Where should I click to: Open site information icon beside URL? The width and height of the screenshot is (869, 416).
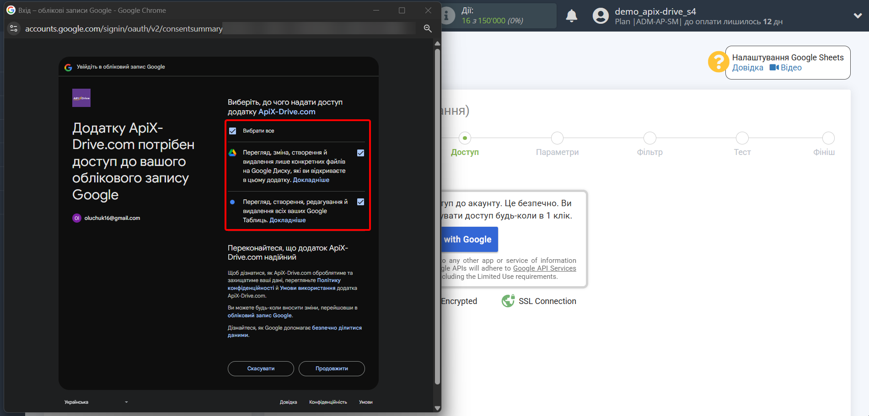tap(14, 28)
